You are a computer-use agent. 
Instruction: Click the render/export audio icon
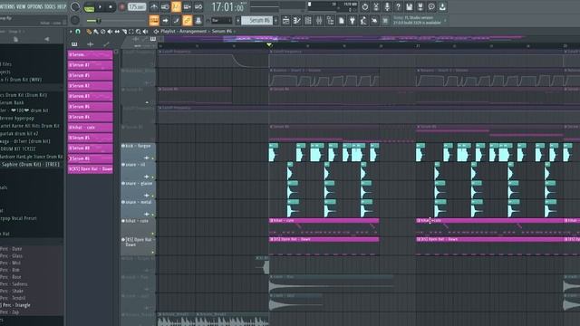420,6
